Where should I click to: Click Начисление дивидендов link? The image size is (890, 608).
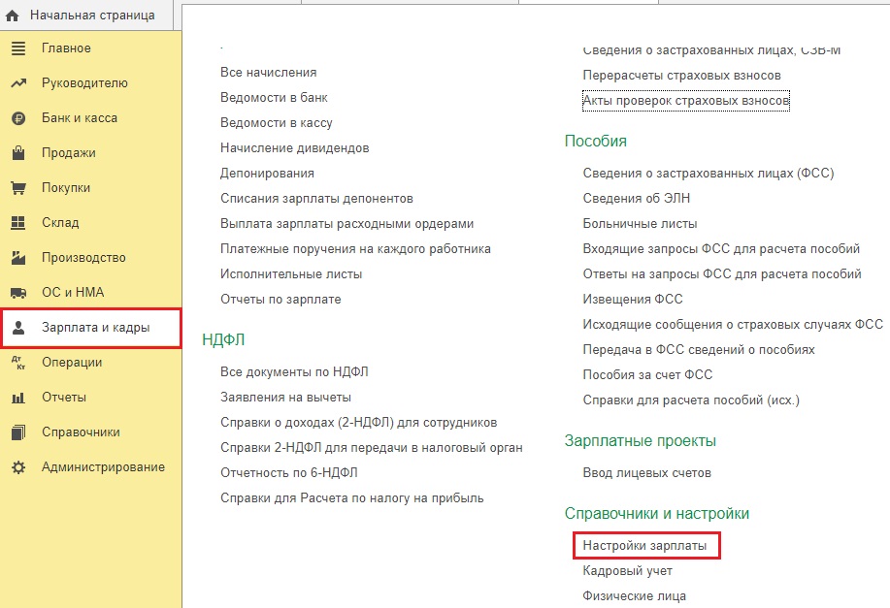[x=295, y=148]
